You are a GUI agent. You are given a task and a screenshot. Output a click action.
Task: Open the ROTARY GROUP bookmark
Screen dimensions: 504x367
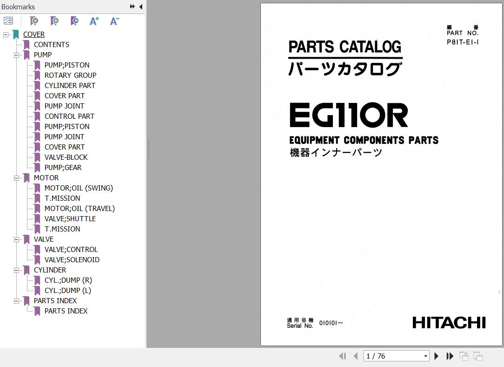[70, 75]
